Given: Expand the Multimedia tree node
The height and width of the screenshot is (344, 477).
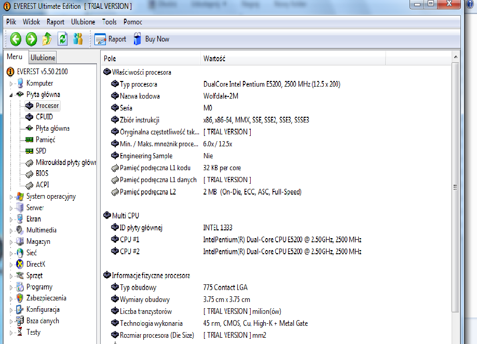Looking at the screenshot, I should pyautogui.click(x=11, y=230).
